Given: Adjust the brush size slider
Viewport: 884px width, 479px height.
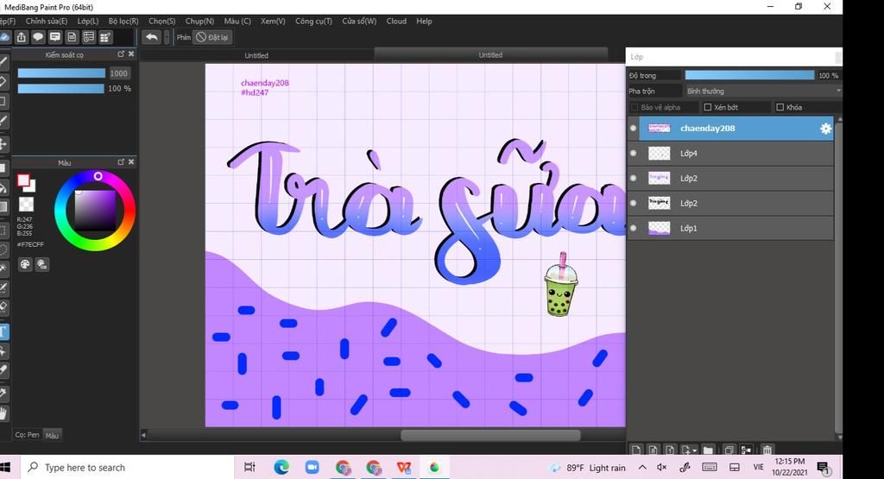Looking at the screenshot, I should tap(61, 73).
